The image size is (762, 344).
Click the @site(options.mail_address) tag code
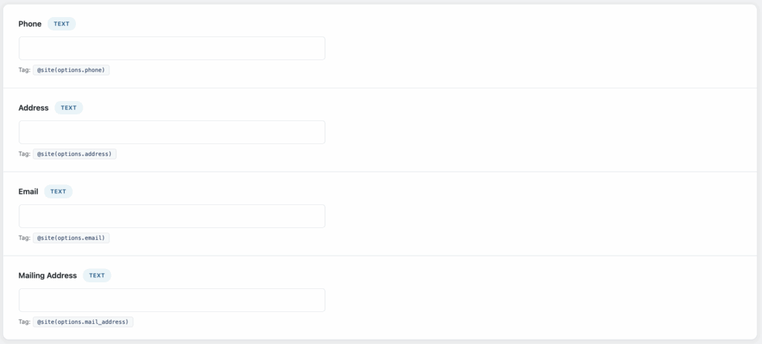(x=83, y=322)
